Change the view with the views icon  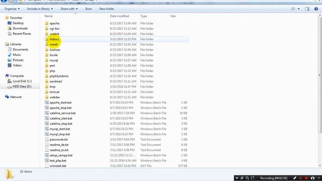point(293,9)
